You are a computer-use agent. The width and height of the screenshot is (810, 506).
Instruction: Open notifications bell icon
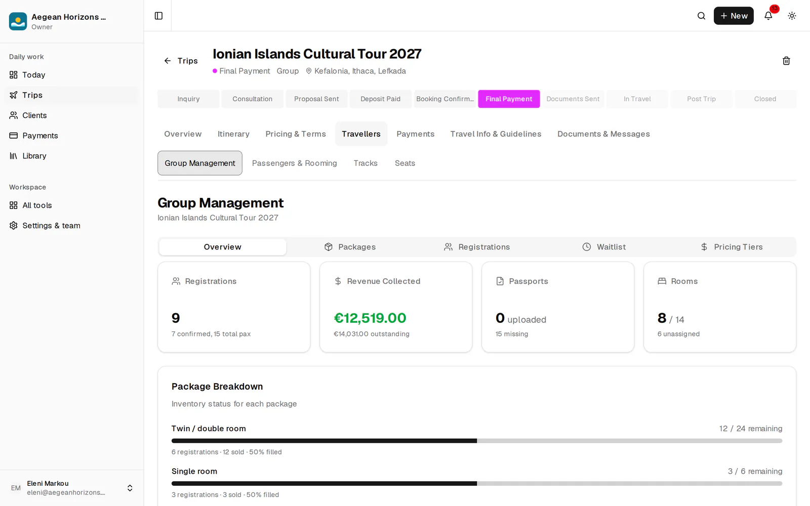768,16
